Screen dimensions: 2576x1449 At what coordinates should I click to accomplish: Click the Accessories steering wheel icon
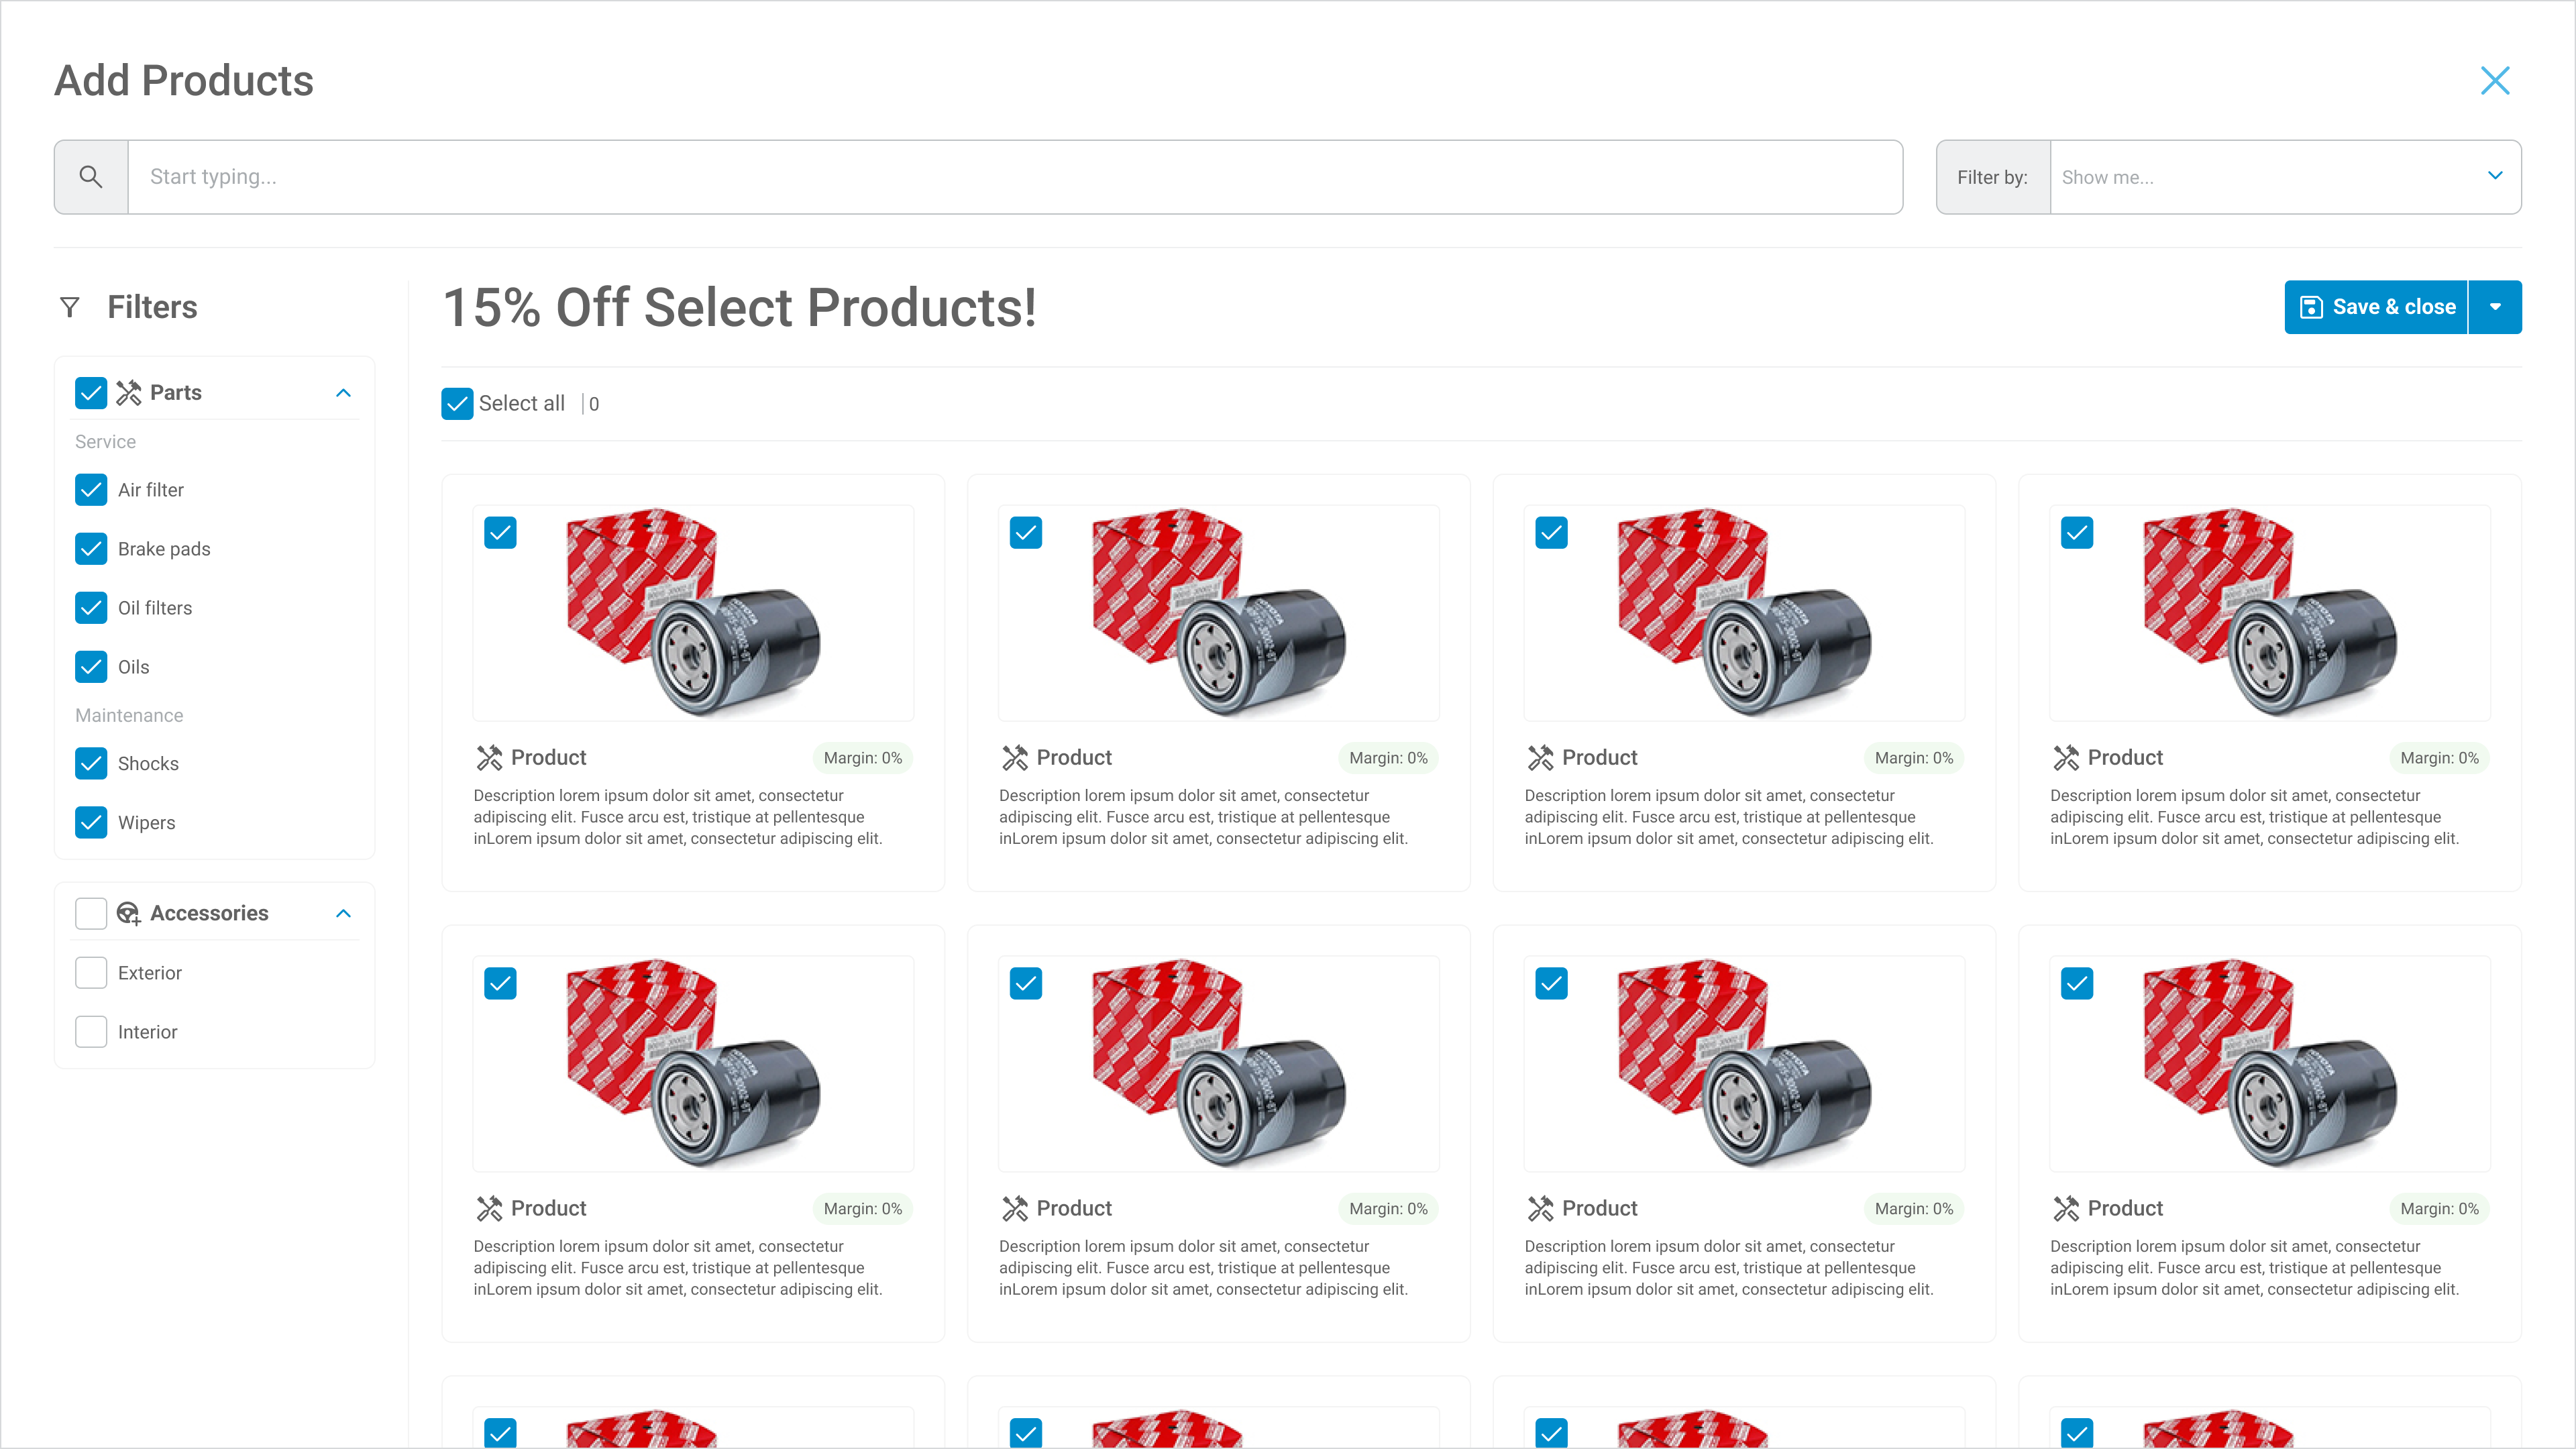coord(129,913)
